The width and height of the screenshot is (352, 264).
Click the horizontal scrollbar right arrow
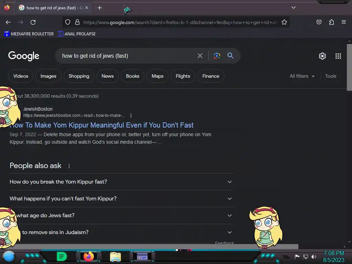tap(344, 246)
